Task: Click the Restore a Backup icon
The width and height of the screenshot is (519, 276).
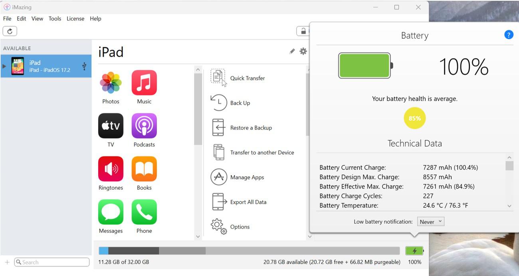Action: click(x=218, y=127)
